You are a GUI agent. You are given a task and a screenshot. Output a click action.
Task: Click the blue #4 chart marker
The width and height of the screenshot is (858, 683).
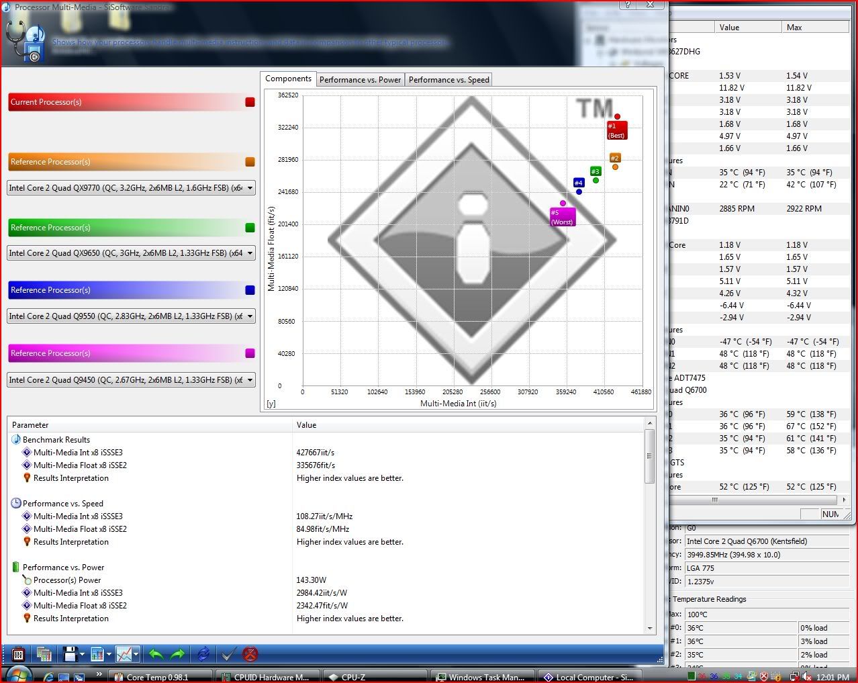(x=578, y=183)
